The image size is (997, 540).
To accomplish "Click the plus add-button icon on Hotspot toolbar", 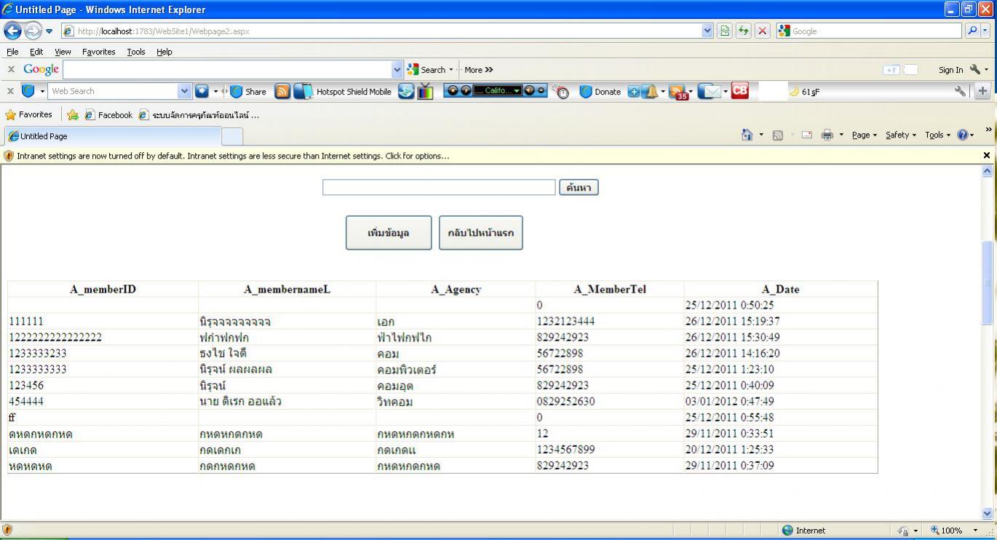I will click(982, 91).
